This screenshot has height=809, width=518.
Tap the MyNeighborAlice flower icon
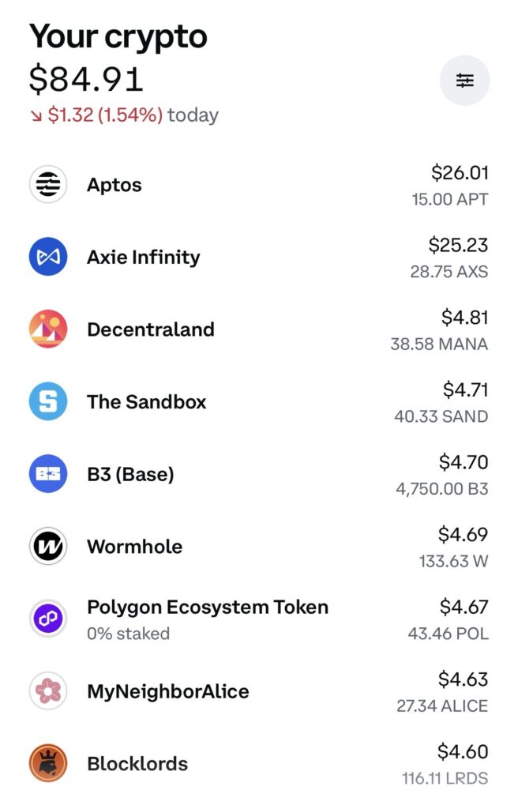(48, 691)
